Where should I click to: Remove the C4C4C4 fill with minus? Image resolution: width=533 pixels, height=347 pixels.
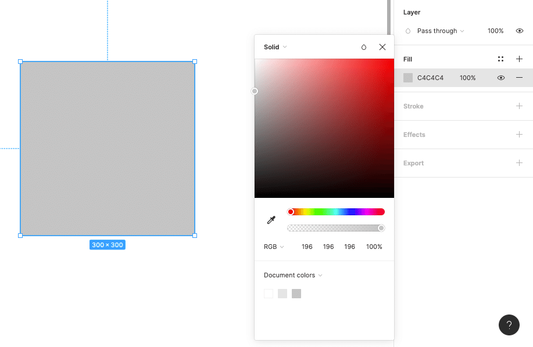click(519, 78)
